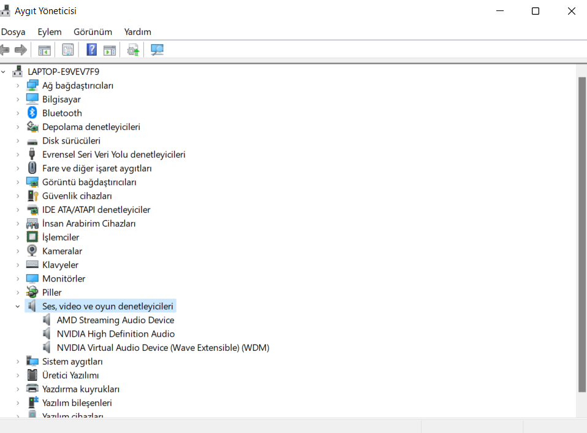Viewport: 587px width, 433px height.
Task: Expand the İşlemciler chevron
Action: point(18,237)
